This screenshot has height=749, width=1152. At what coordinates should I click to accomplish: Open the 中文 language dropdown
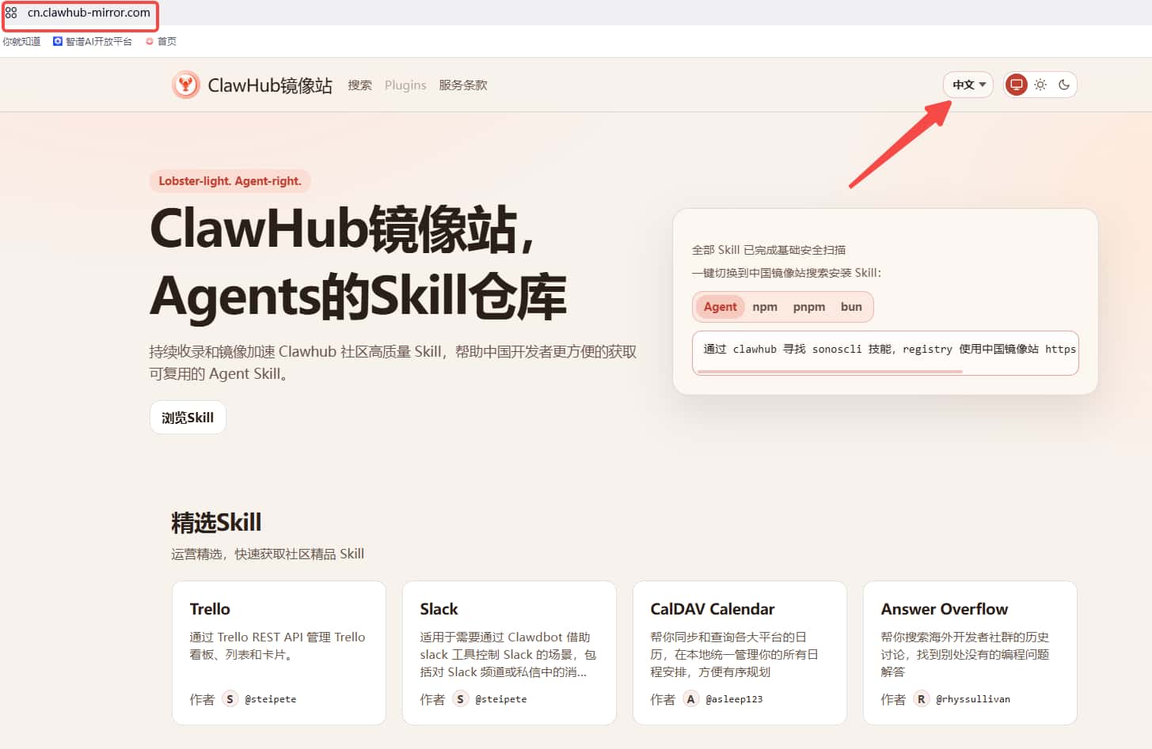click(x=968, y=85)
